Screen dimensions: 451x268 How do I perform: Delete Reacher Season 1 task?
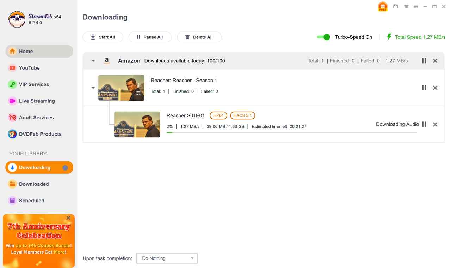(435, 88)
